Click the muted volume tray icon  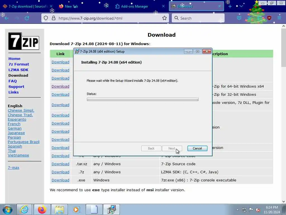[x=258, y=210]
